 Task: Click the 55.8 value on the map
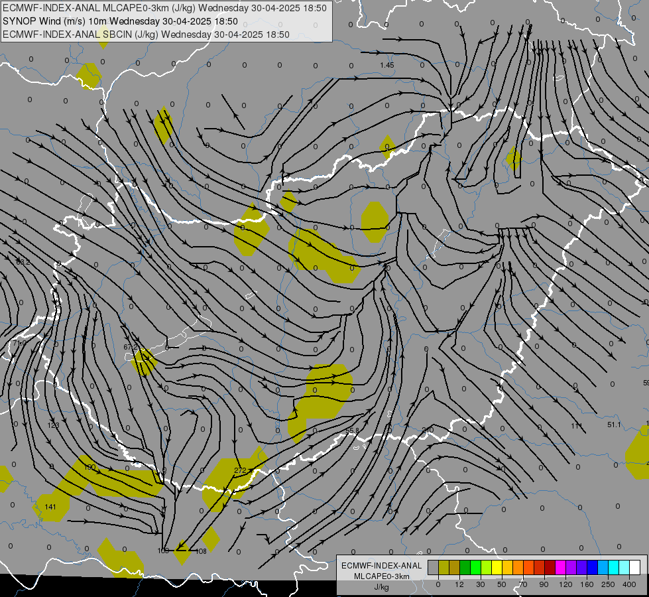352,431
